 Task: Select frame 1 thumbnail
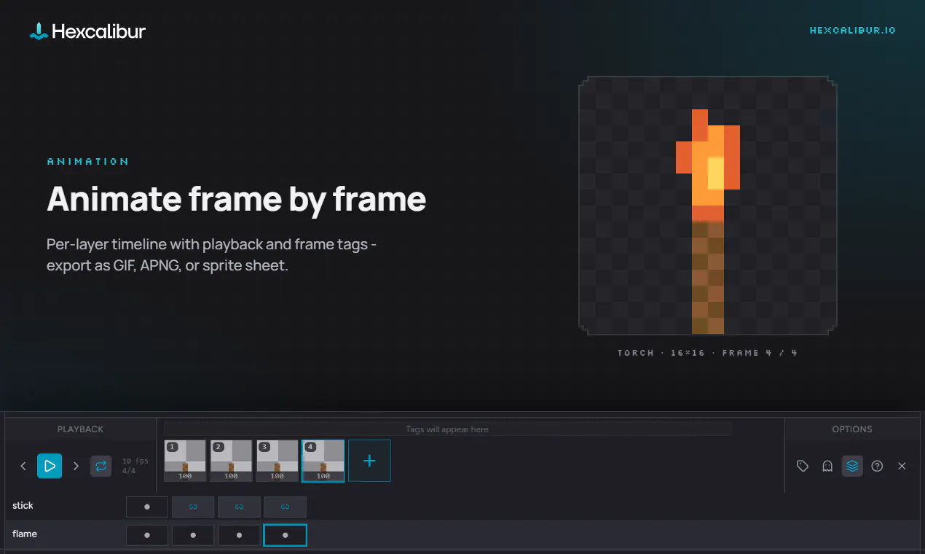[x=185, y=461]
